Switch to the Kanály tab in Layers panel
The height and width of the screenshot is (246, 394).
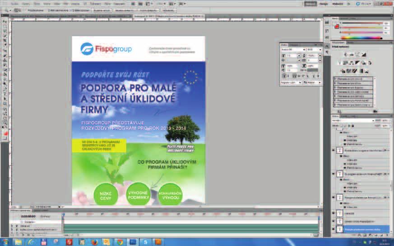(x=344, y=116)
